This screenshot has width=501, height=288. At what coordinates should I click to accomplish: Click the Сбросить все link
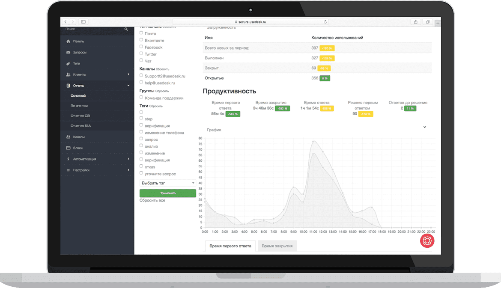coord(152,201)
